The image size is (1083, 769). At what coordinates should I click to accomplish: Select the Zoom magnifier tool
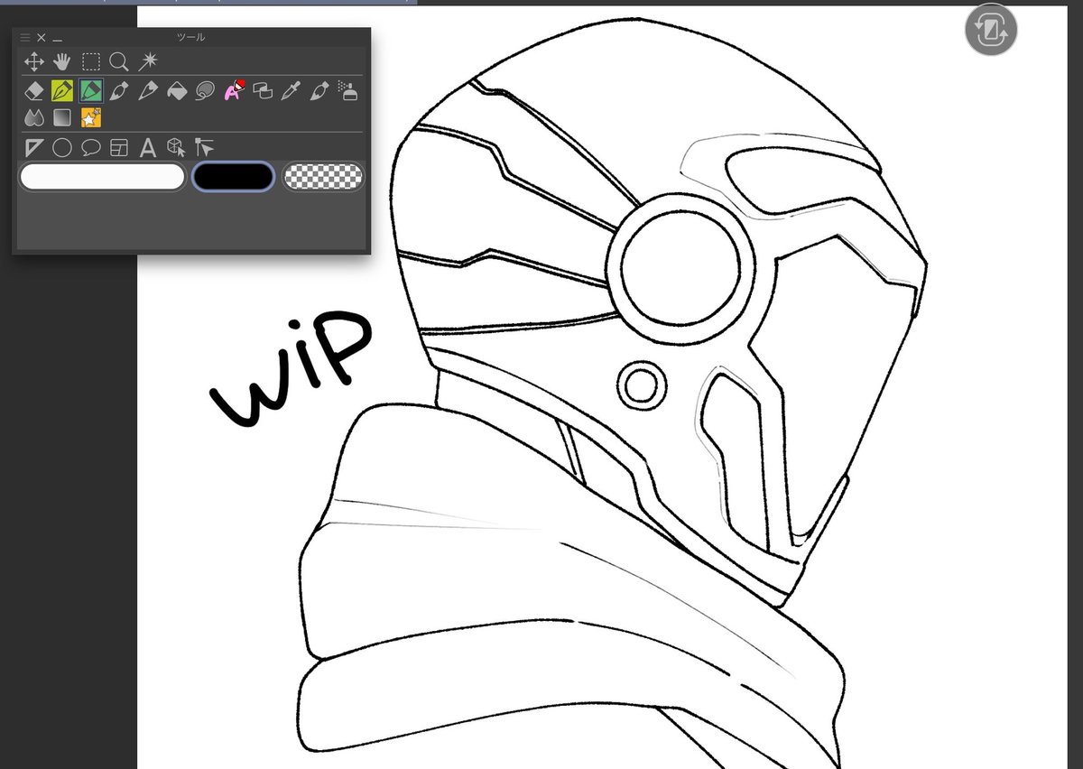point(119,61)
